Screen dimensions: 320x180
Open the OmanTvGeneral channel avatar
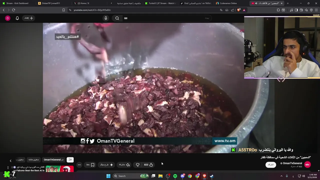point(307,164)
